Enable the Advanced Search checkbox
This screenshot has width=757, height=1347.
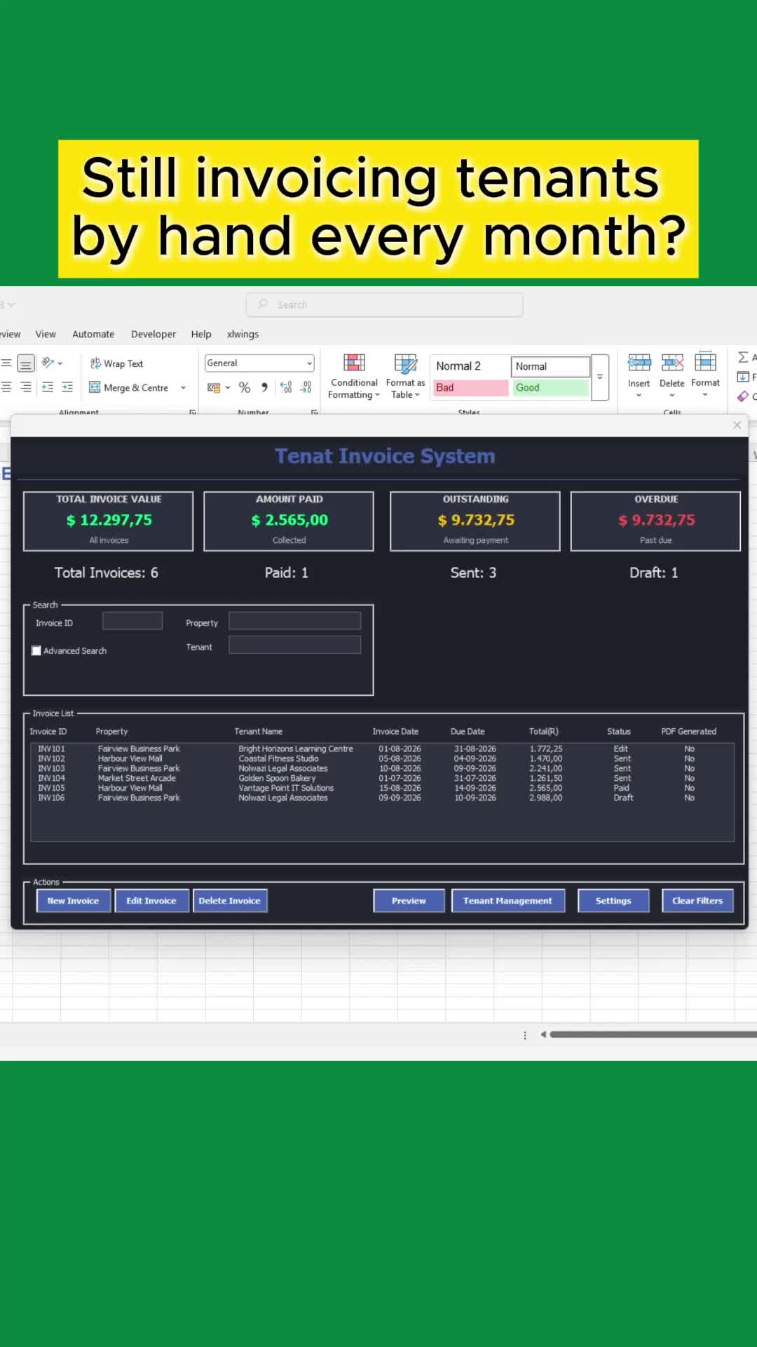pyautogui.click(x=36, y=651)
